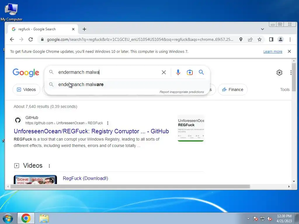Search by image with the camera icon
This screenshot has width=299, height=224.
click(190, 72)
